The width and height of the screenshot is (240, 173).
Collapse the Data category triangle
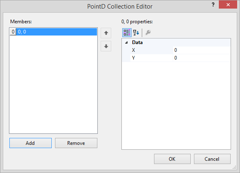(x=126, y=42)
